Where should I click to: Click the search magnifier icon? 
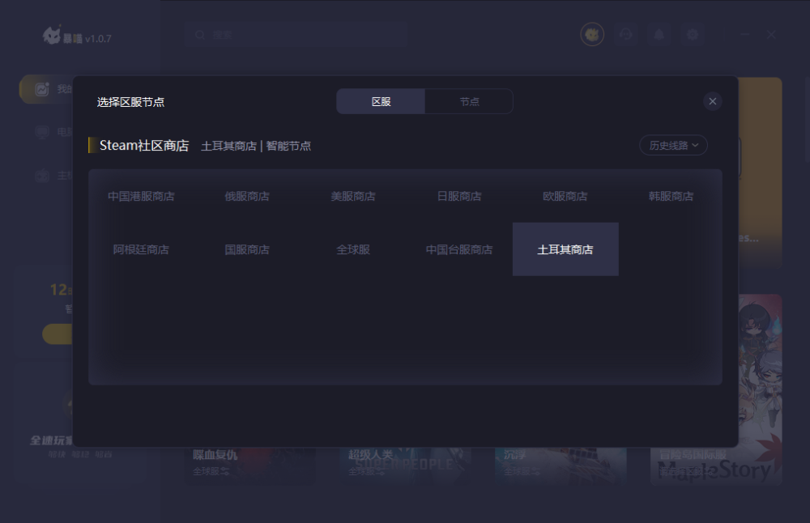(x=200, y=35)
